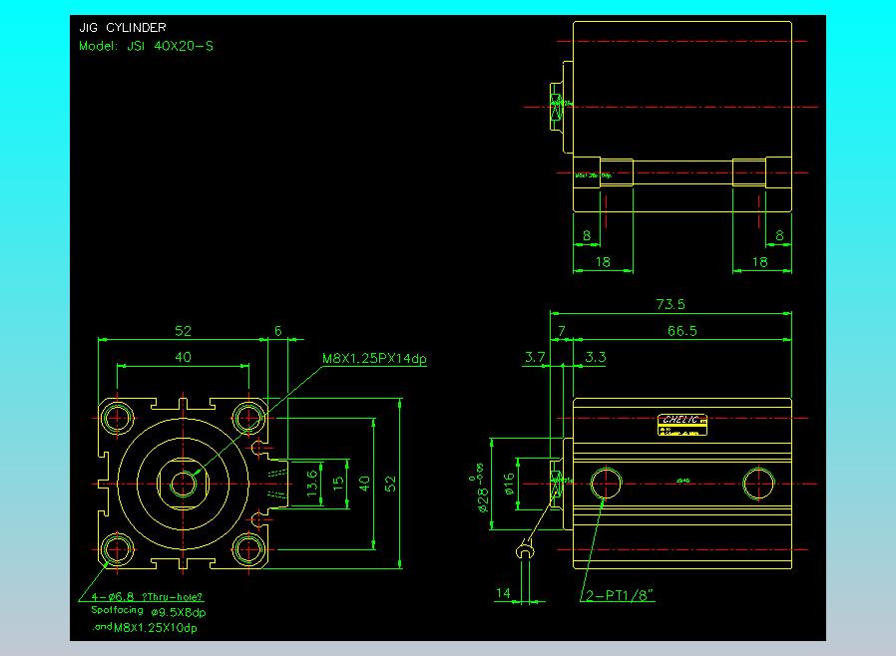Select the "4-ø6.8 ?Thru-hole?" note
Screen dimensions: 896x656
coord(147,596)
